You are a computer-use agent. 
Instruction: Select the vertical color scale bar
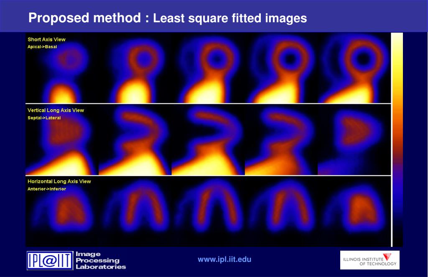tap(397, 140)
